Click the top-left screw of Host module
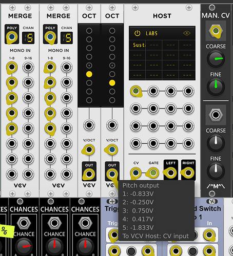The height and width of the screenshot is (256, 233). (135, 8)
